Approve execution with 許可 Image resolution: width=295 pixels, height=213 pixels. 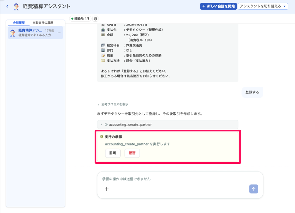pyautogui.click(x=113, y=153)
